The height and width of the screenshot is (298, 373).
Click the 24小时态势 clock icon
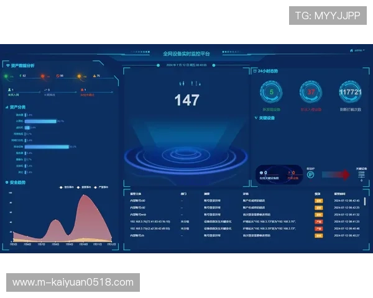coord(255,70)
